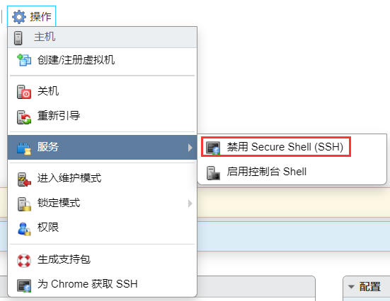390x301 pixels.
Task: Expand the 锁定模式 submenu arrow
Action: click(190, 203)
